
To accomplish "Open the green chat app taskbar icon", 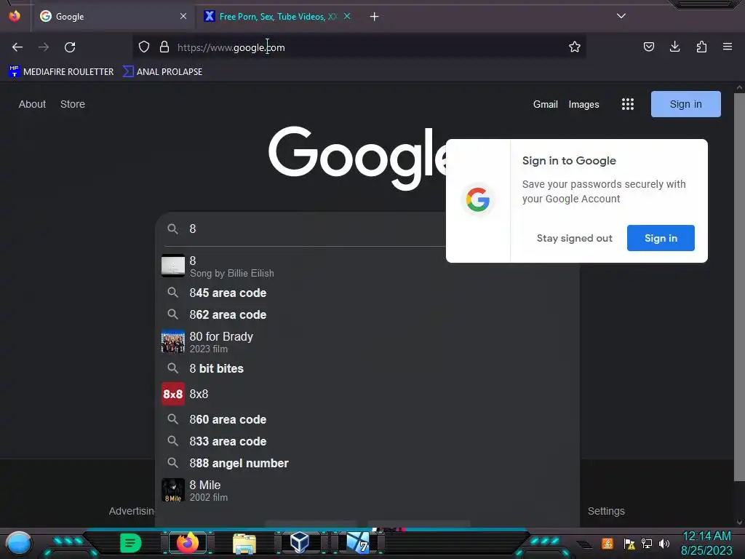I will pyautogui.click(x=131, y=543).
